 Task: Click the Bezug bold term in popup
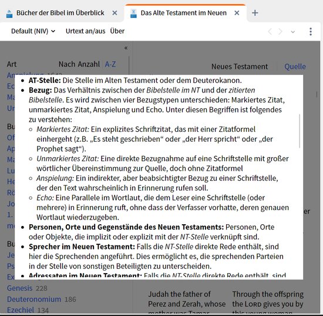(41, 90)
